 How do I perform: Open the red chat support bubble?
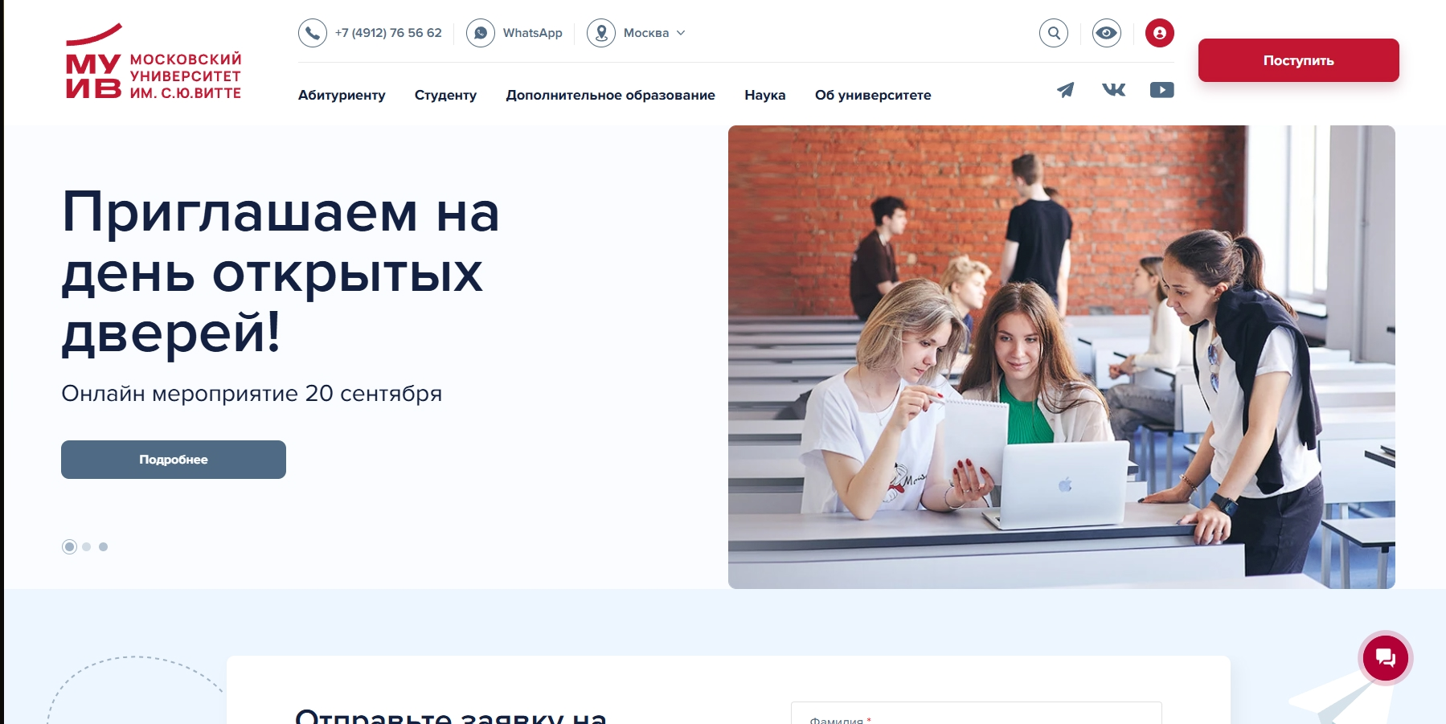point(1386,658)
